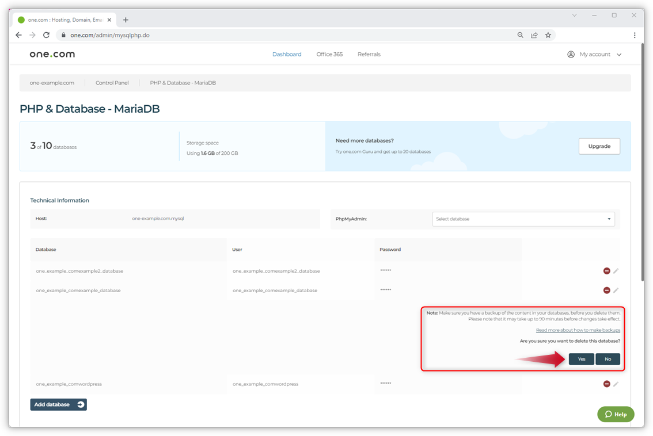Image resolution: width=653 pixels, height=436 pixels.
Task: Delete the one_example_comwordpress database
Action: point(606,384)
